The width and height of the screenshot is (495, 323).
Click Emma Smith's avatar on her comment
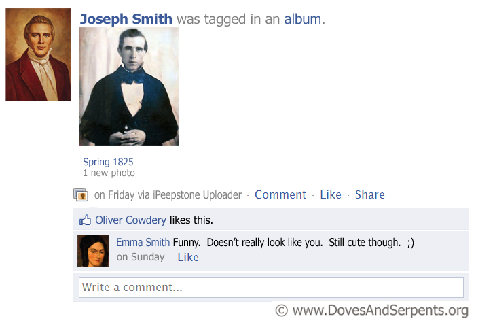point(94,251)
